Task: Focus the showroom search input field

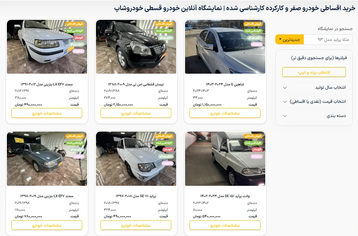Action: click(328, 40)
